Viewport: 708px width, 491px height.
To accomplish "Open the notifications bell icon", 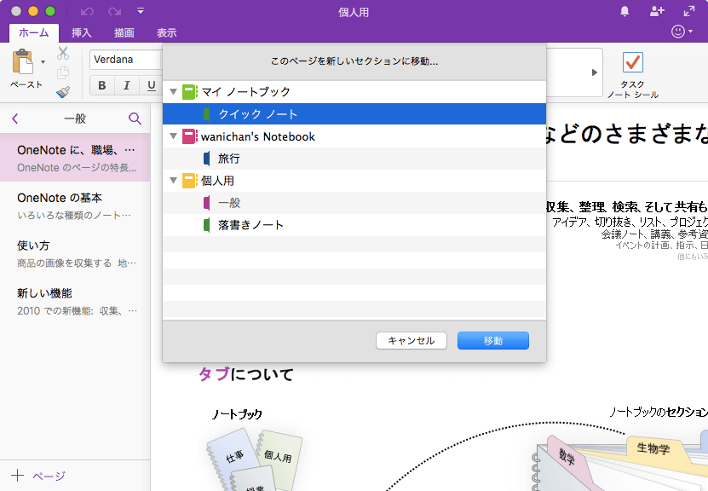I will tap(625, 11).
